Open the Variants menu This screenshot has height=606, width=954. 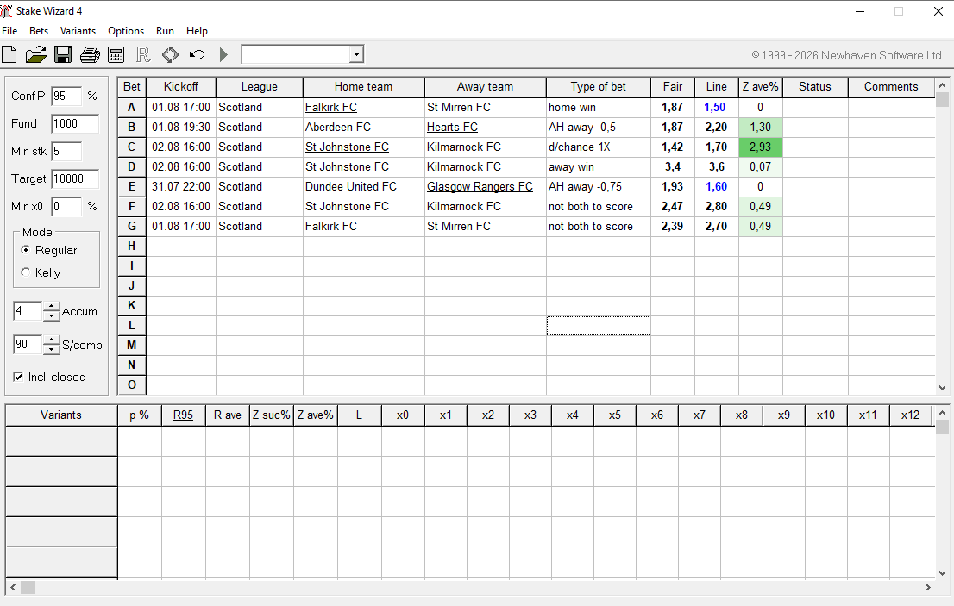[x=78, y=31]
